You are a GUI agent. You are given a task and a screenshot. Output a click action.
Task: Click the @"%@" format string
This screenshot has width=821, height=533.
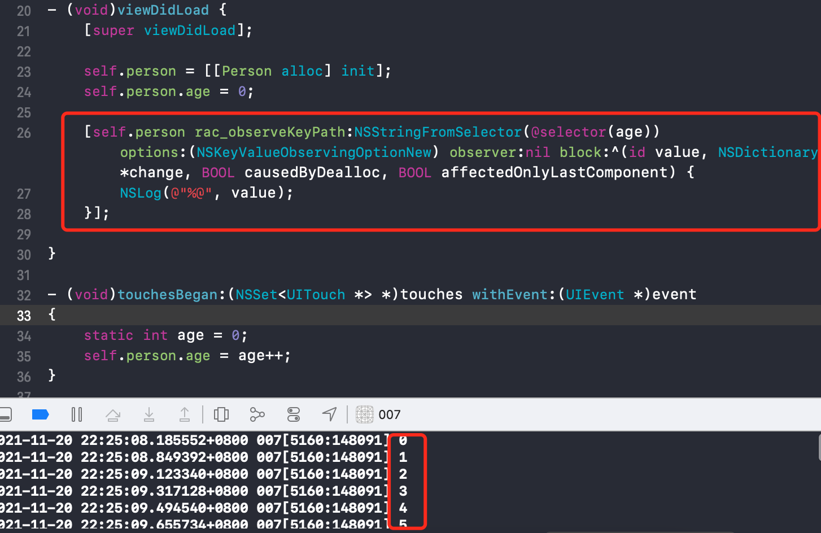point(191,193)
